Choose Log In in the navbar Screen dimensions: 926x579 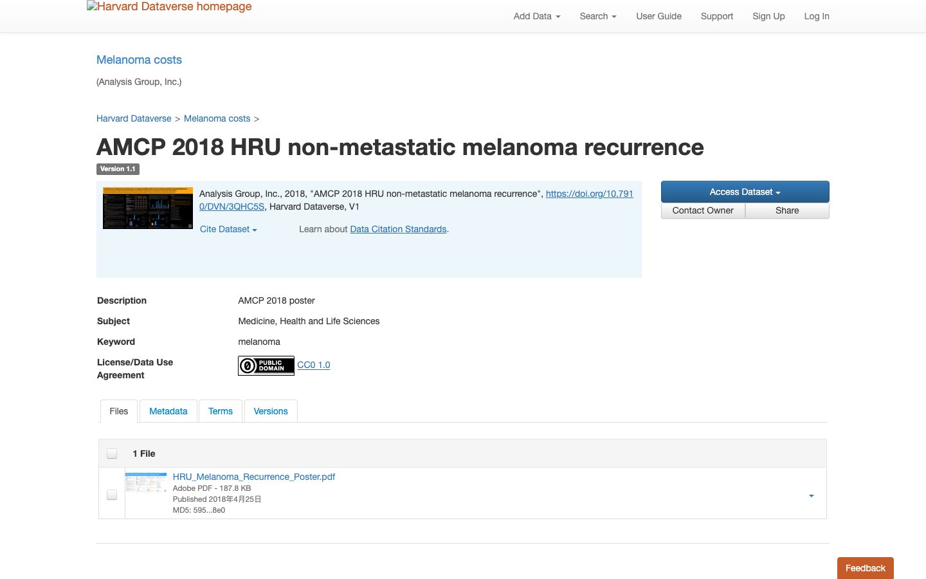817,16
